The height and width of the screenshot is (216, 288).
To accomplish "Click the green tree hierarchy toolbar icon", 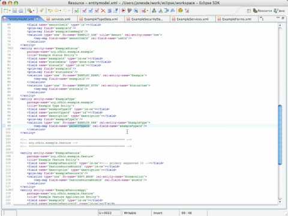I will 154,11.
